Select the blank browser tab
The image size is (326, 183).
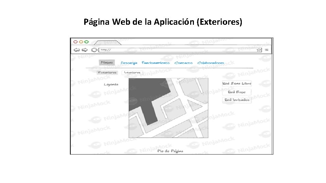(x=107, y=43)
